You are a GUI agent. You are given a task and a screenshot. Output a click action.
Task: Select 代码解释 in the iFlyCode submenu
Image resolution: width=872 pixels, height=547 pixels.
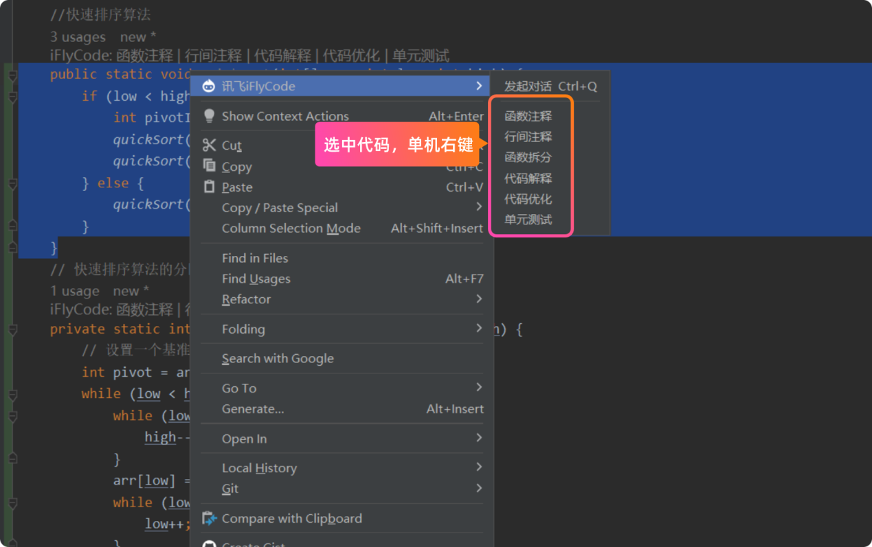click(x=528, y=178)
